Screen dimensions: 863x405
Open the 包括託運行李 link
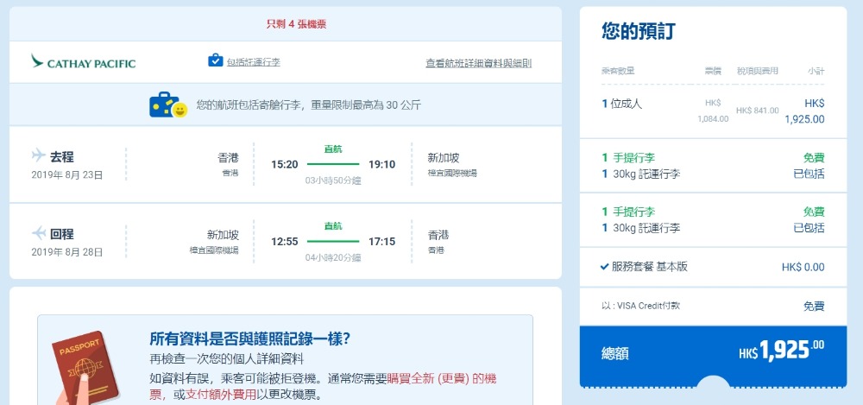click(253, 63)
